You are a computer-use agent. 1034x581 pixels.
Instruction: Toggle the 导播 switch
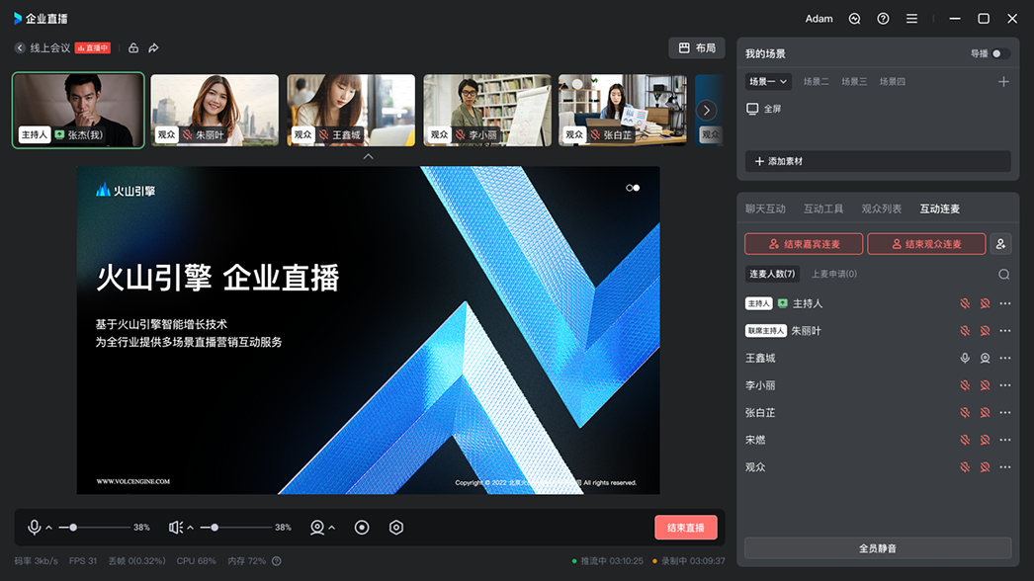999,53
